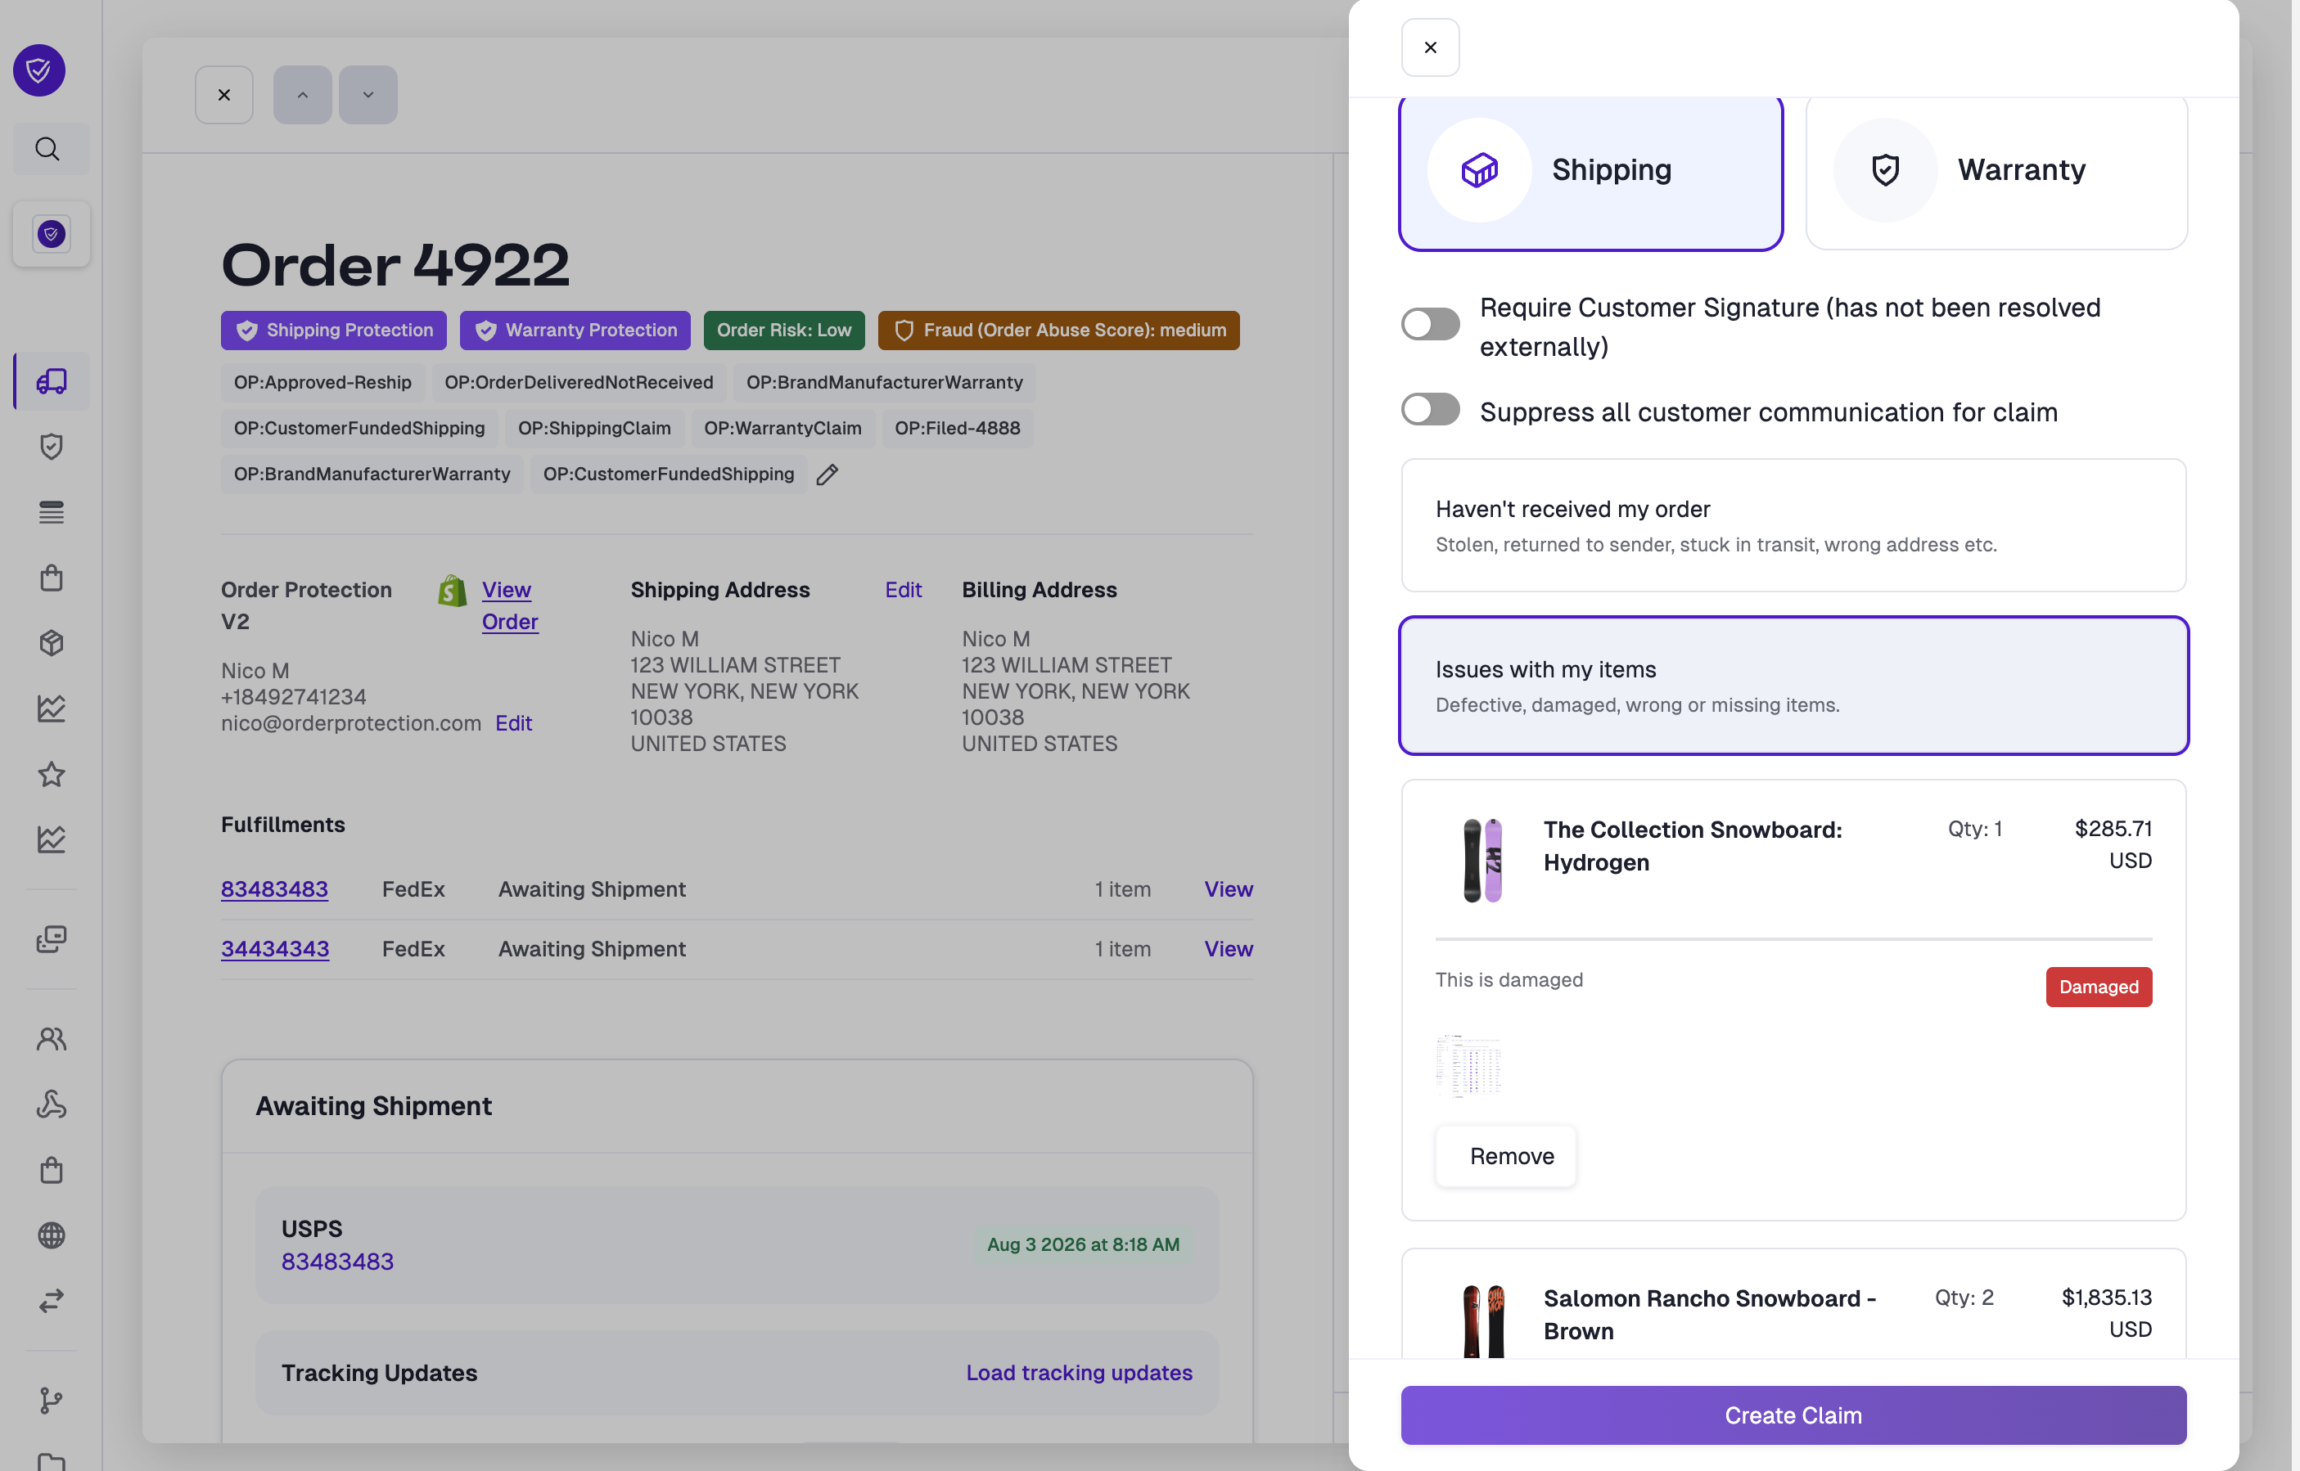This screenshot has width=2300, height=1471.
Task: Remove the Hydrogen snowboard damage entry
Action: coord(1506,1157)
